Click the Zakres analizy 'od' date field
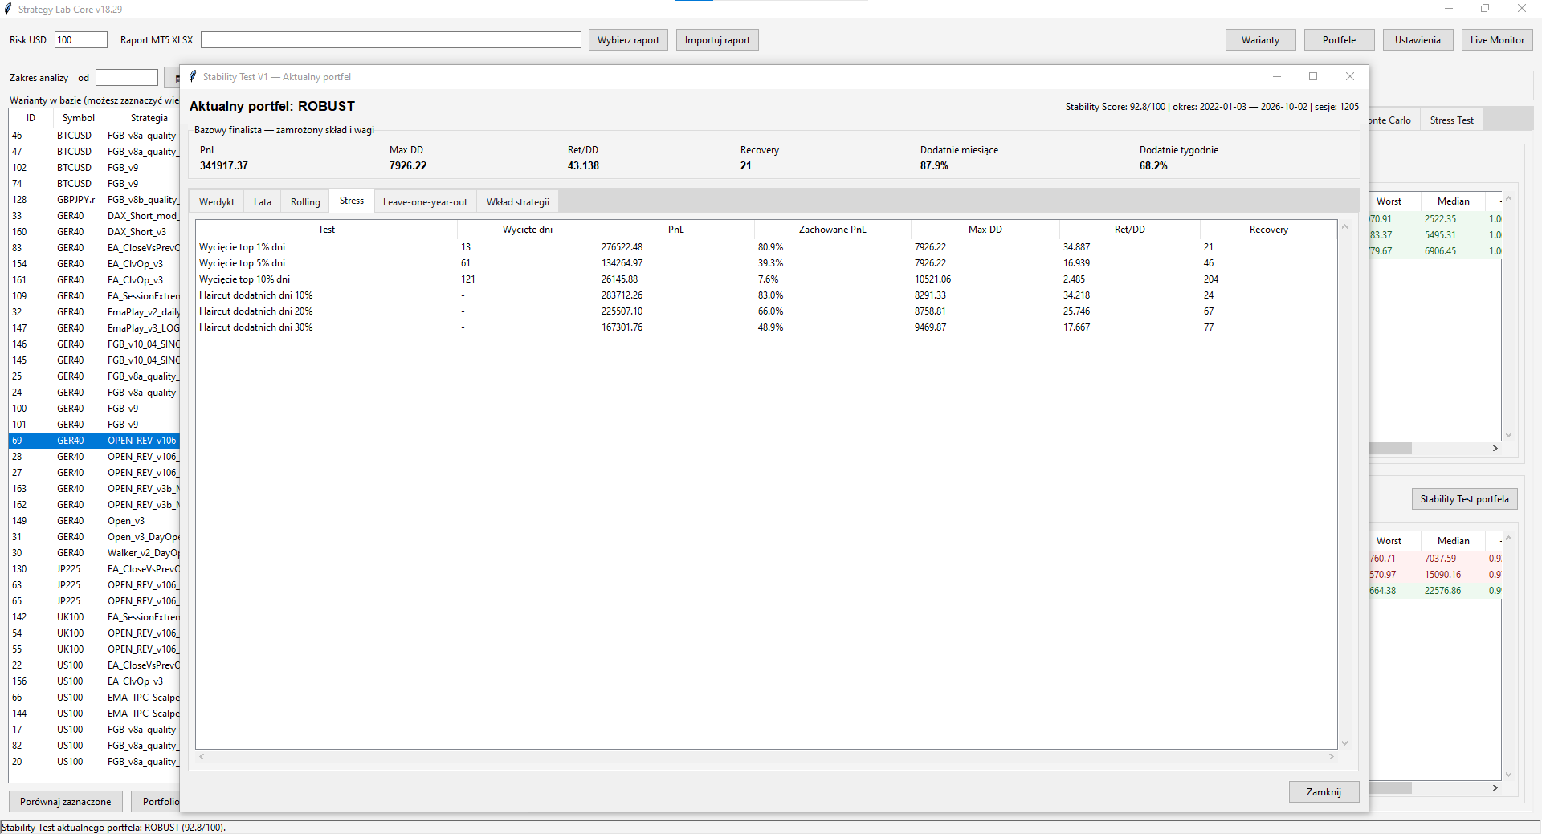Viewport: 1542px width, 834px height. (127, 77)
